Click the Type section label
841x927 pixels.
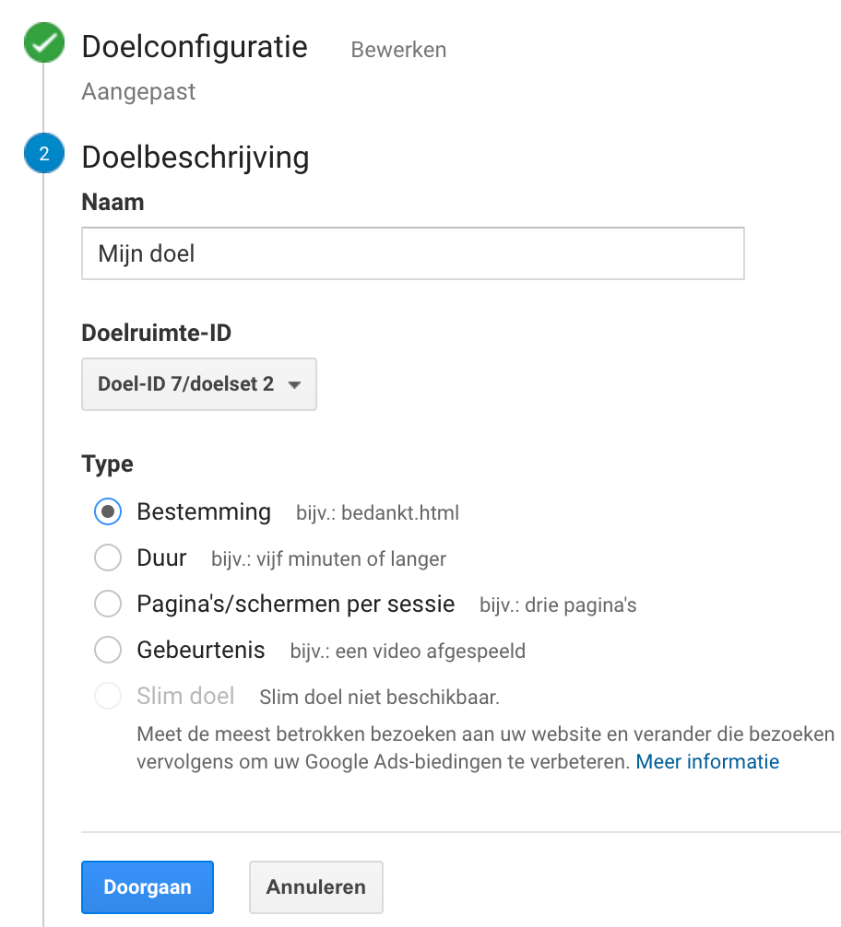pos(107,463)
